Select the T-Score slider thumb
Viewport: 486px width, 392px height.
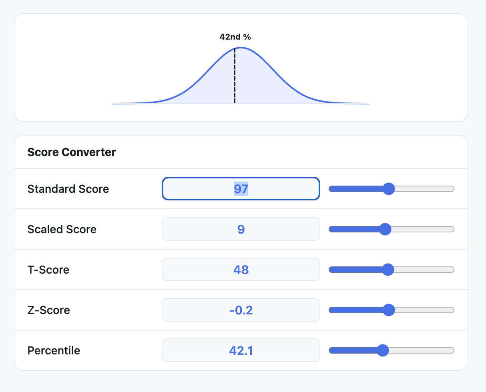click(x=388, y=270)
